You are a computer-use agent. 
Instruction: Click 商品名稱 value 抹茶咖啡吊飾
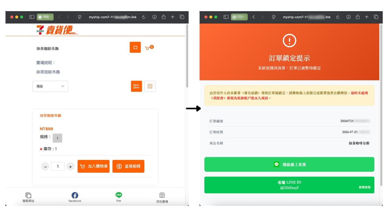(359, 143)
